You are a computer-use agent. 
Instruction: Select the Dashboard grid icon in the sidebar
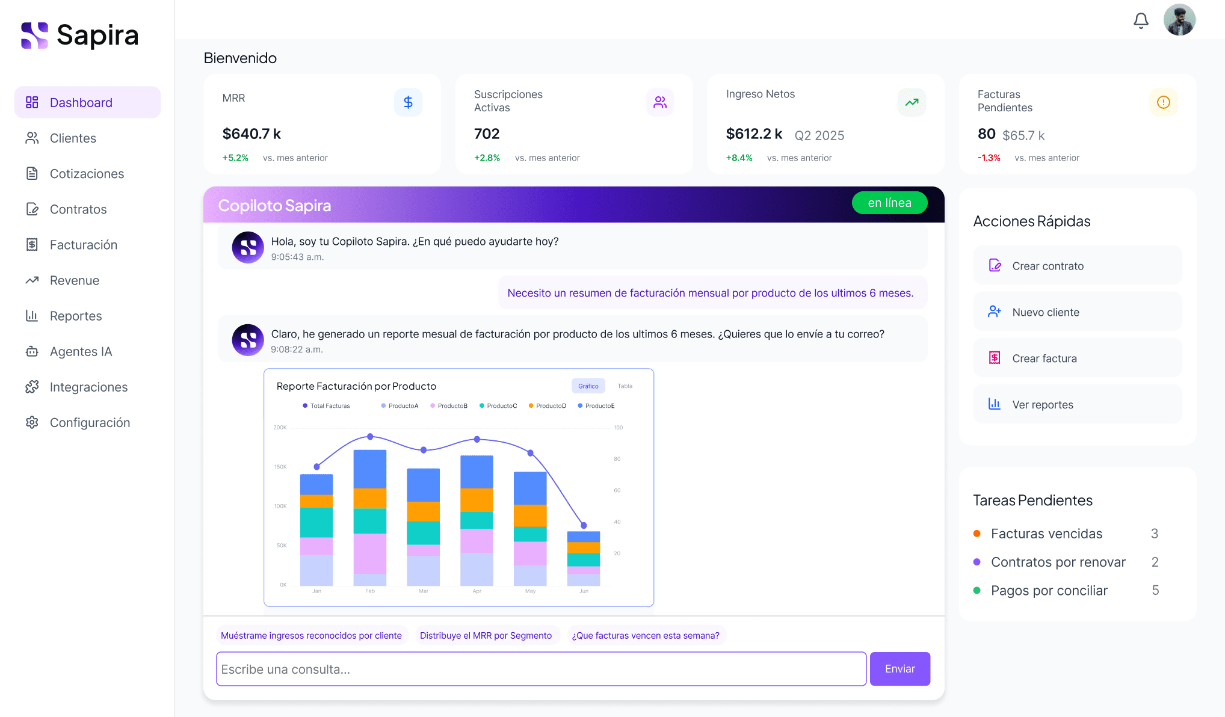(32, 102)
